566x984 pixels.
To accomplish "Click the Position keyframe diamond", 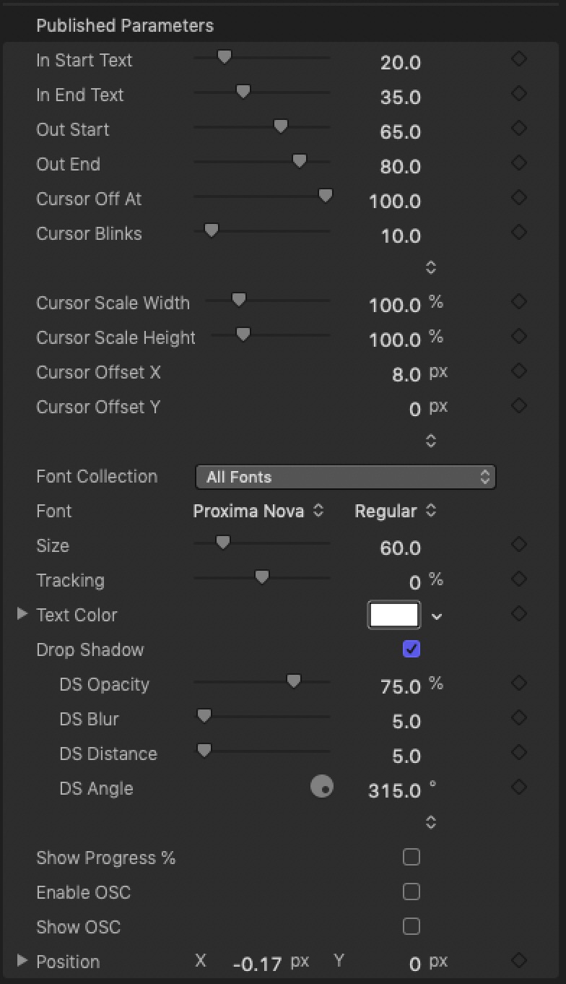I will (x=518, y=961).
